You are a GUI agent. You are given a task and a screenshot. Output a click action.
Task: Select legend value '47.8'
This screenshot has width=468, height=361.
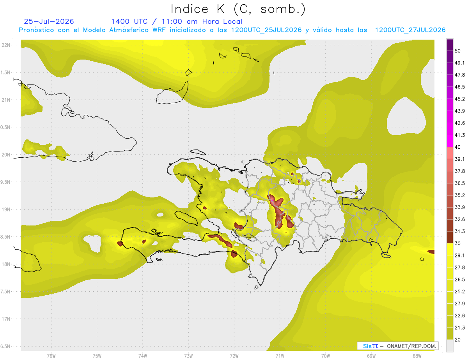pyautogui.click(x=460, y=75)
